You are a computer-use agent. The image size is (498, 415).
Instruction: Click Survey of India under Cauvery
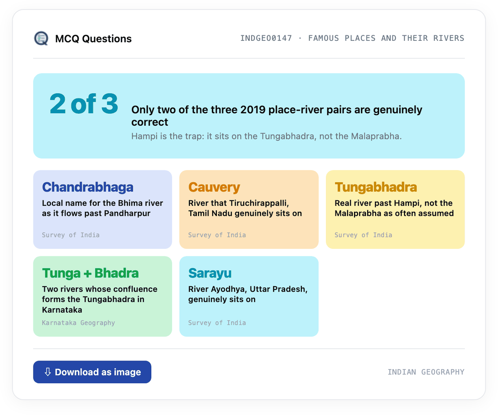point(217,235)
